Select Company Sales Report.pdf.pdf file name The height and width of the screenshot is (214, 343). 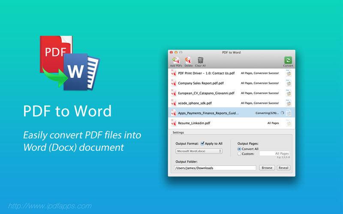pos(201,83)
